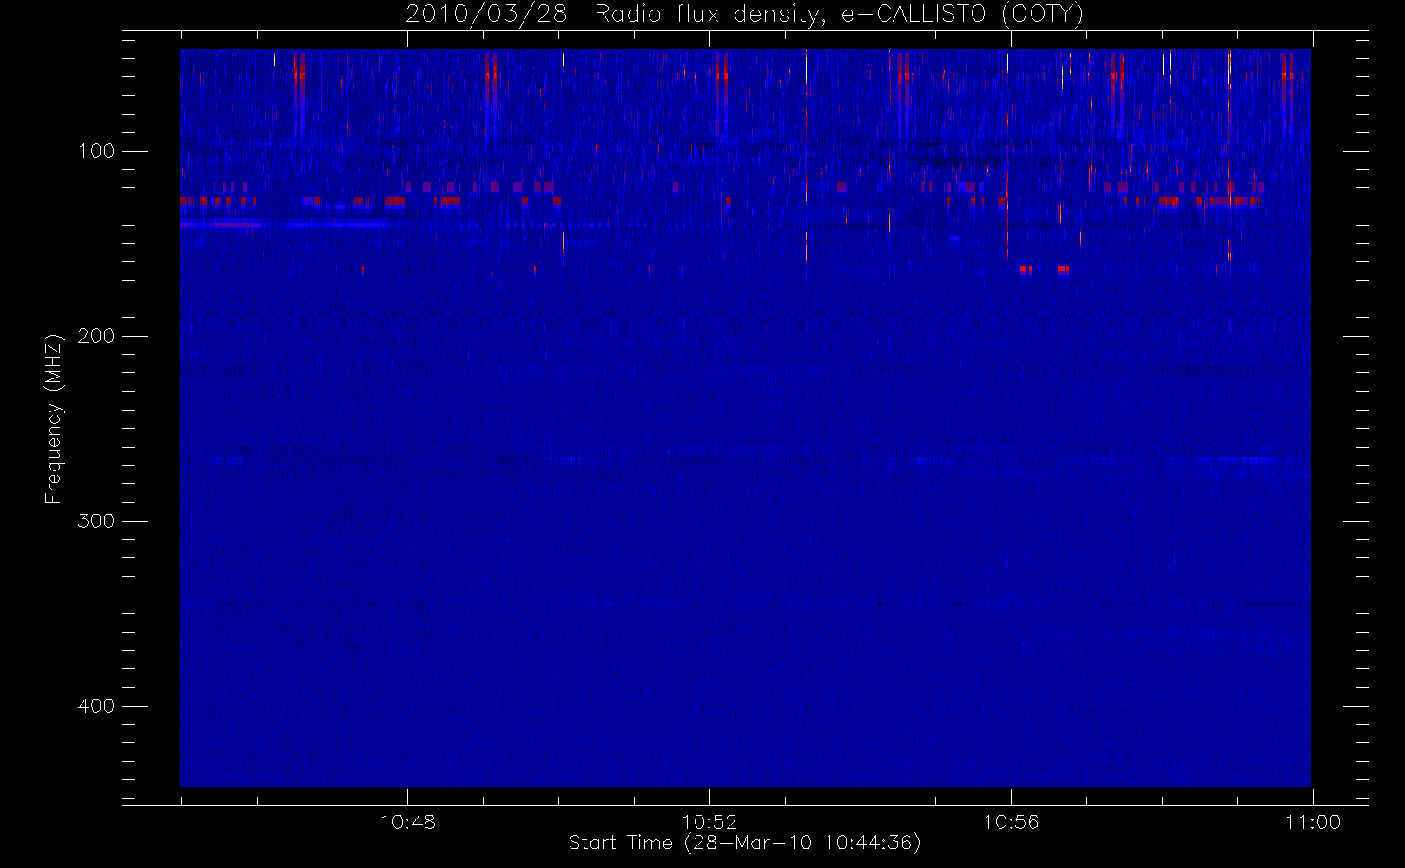Image resolution: width=1405 pixels, height=868 pixels.
Task: Click the 10:48 time tick label
Action: pos(408,822)
